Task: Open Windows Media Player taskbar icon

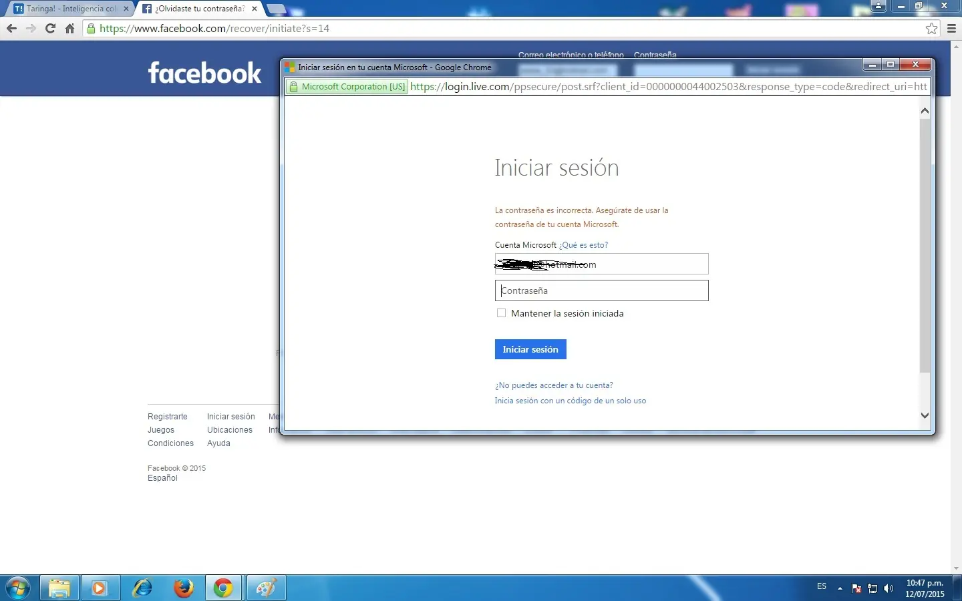Action: click(100, 588)
